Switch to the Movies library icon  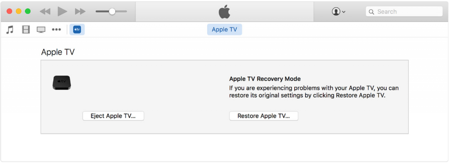pyautogui.click(x=26, y=30)
